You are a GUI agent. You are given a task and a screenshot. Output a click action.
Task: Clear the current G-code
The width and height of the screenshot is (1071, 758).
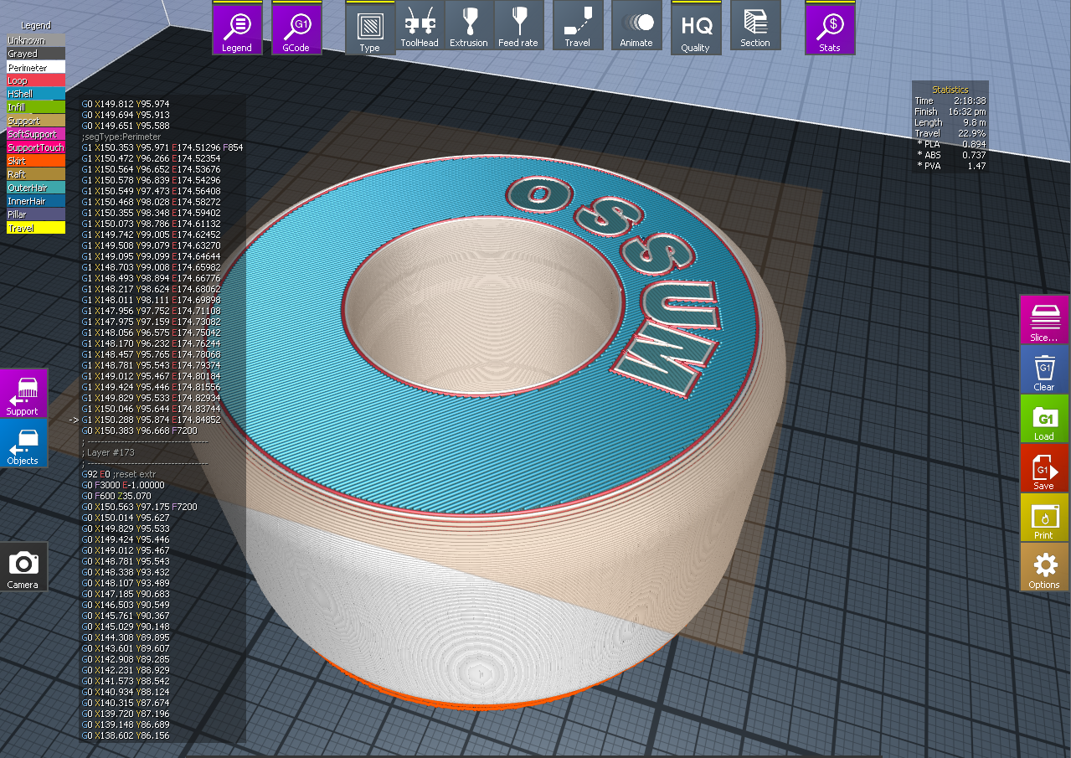(1043, 369)
